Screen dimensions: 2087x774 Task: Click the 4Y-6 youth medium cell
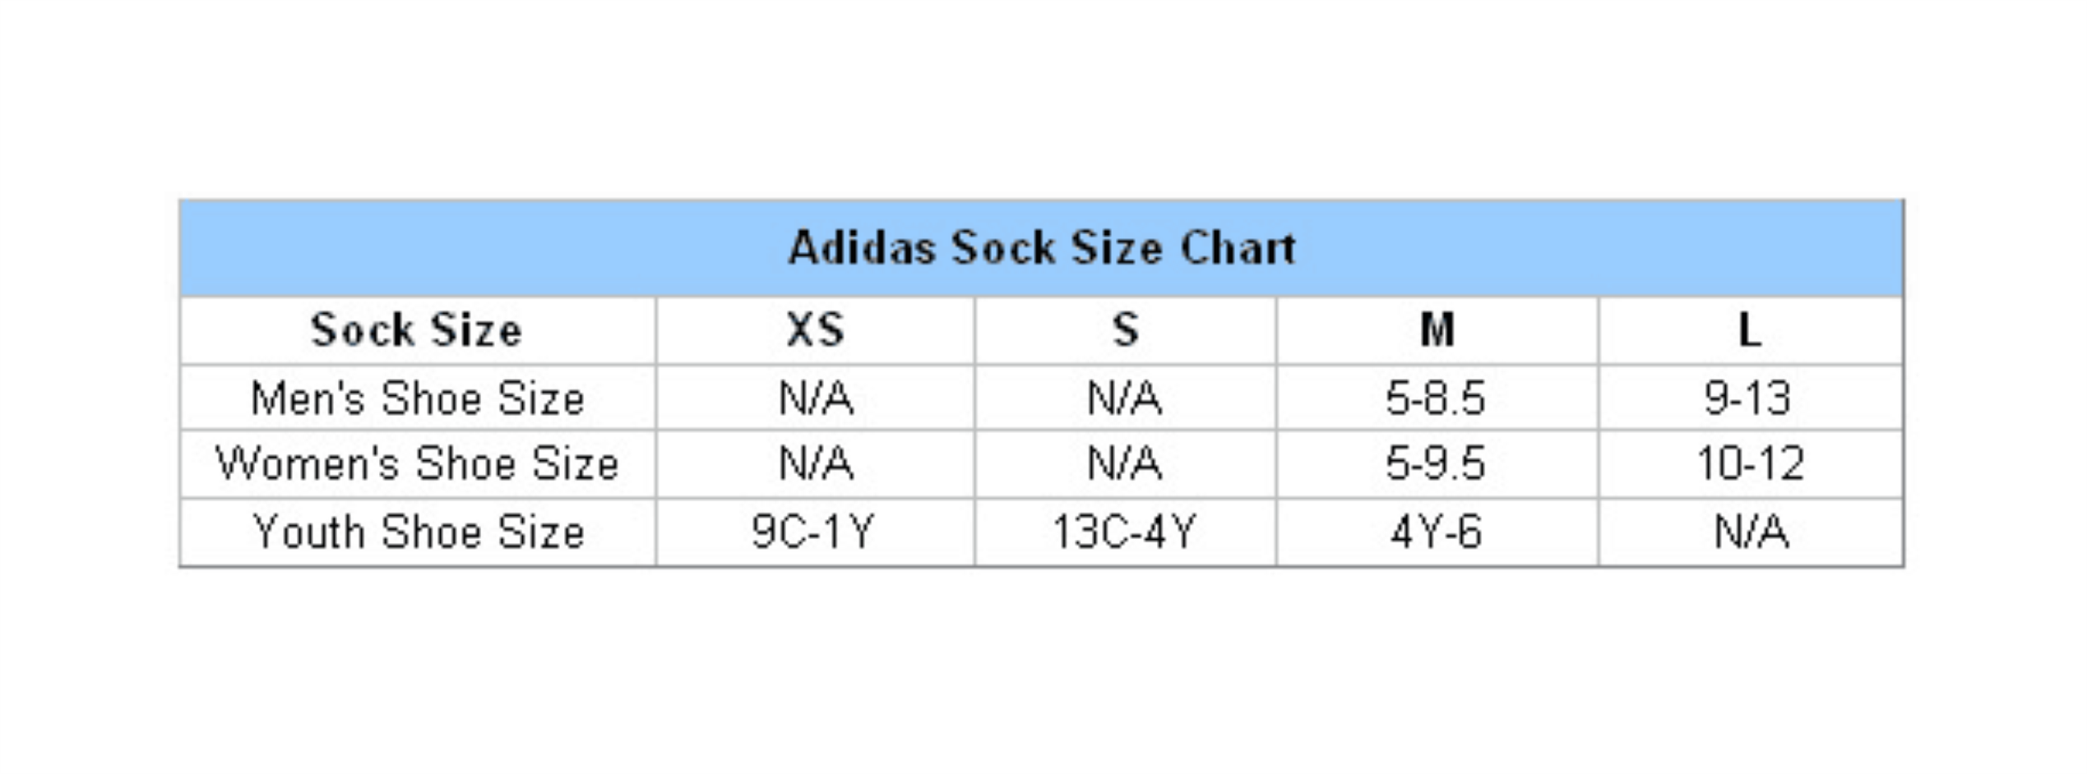pos(1437,532)
